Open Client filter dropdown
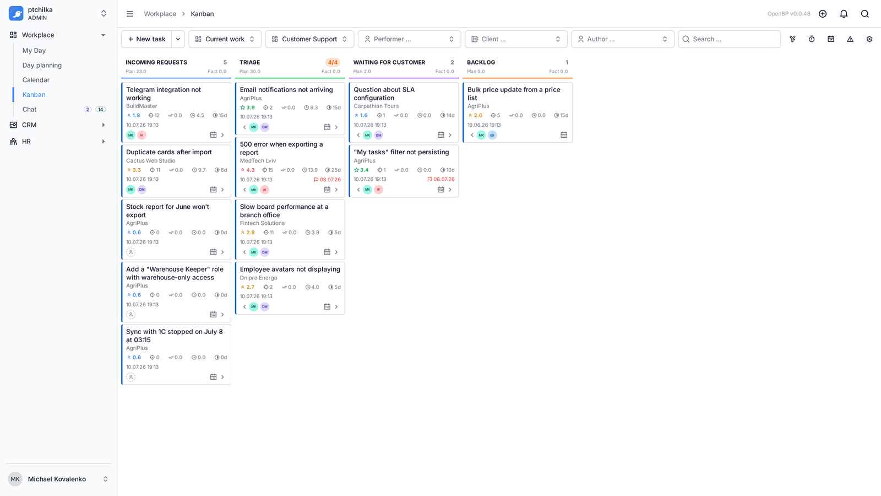Viewport: 881px width, 496px height. point(516,39)
